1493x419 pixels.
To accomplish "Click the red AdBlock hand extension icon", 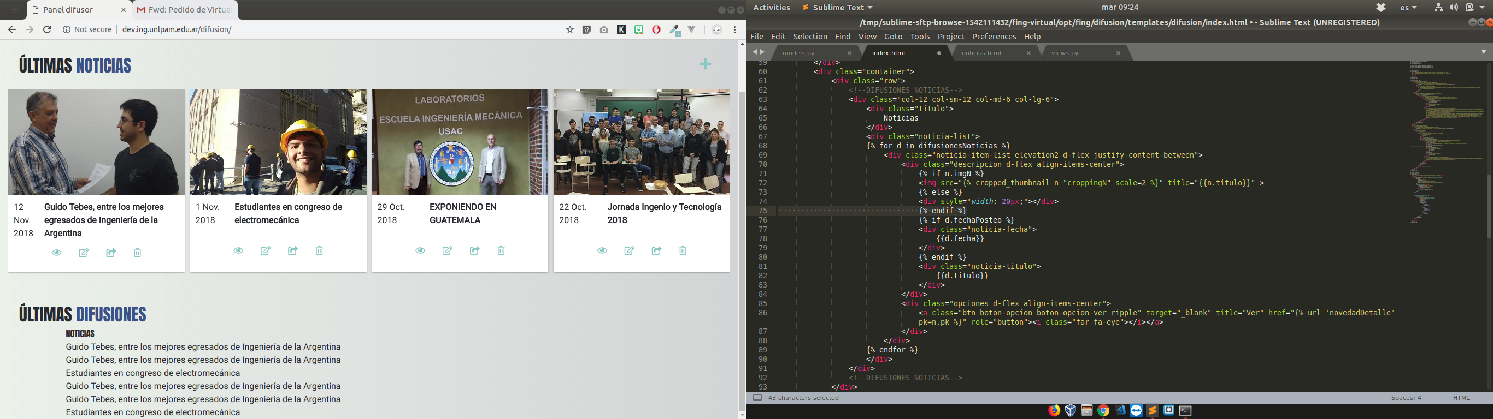I will tap(656, 29).
